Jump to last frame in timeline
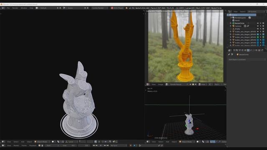The height and width of the screenshot is (150, 267). click(x=108, y=145)
